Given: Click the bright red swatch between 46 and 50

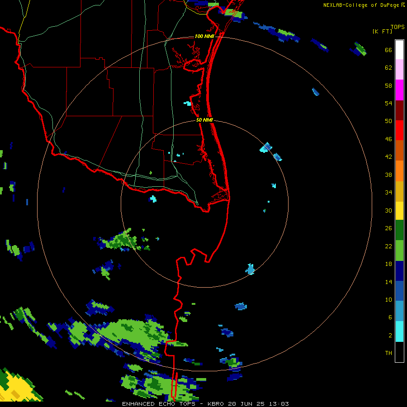Looking at the screenshot, I should coord(399,130).
